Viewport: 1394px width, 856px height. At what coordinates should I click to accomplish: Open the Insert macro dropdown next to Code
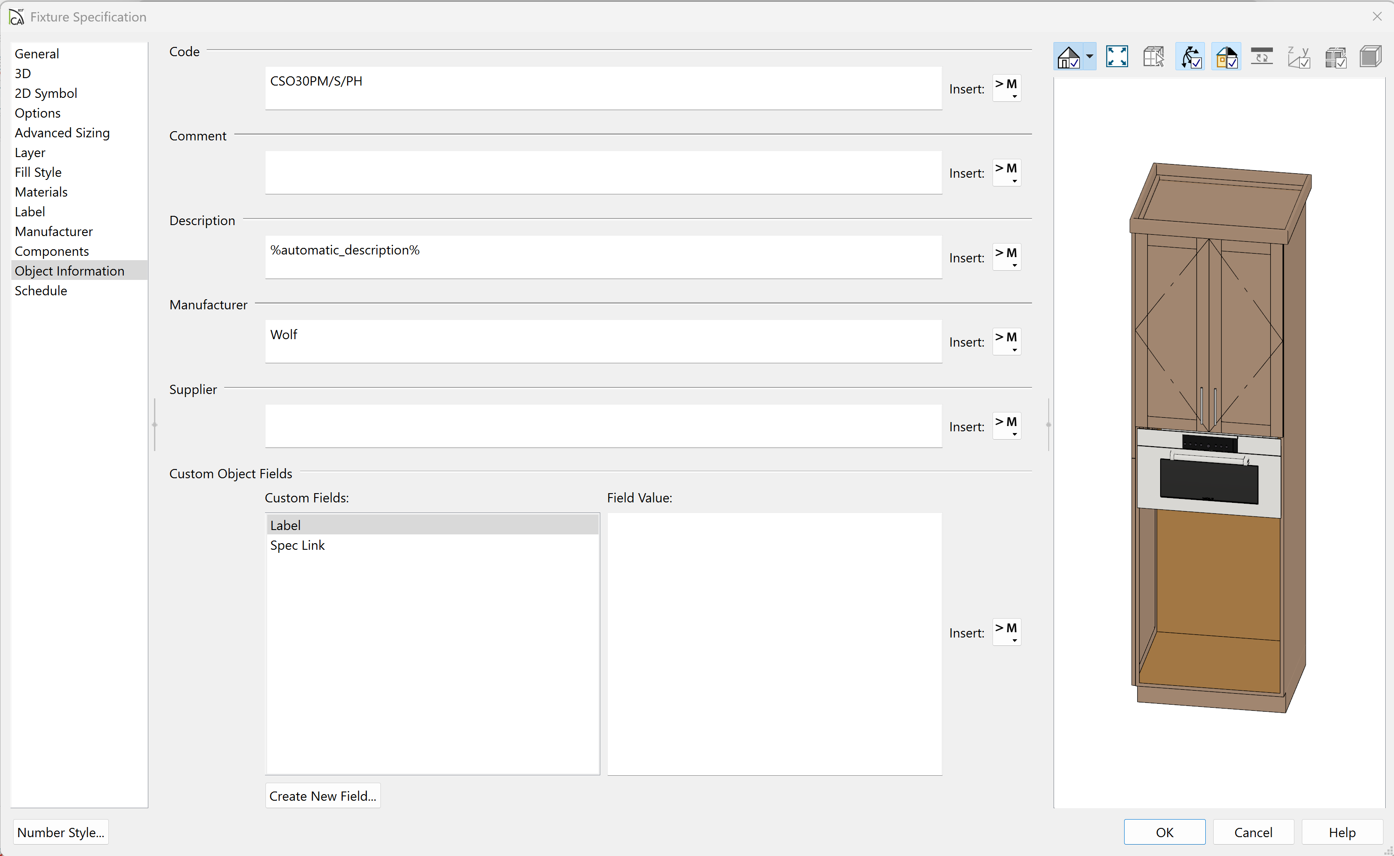pos(1007,88)
